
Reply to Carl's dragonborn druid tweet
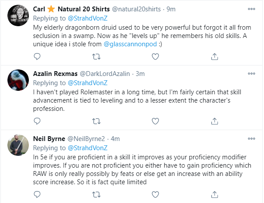tap(37, 56)
